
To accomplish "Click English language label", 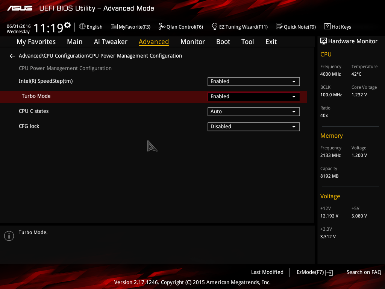I will (x=94, y=27).
